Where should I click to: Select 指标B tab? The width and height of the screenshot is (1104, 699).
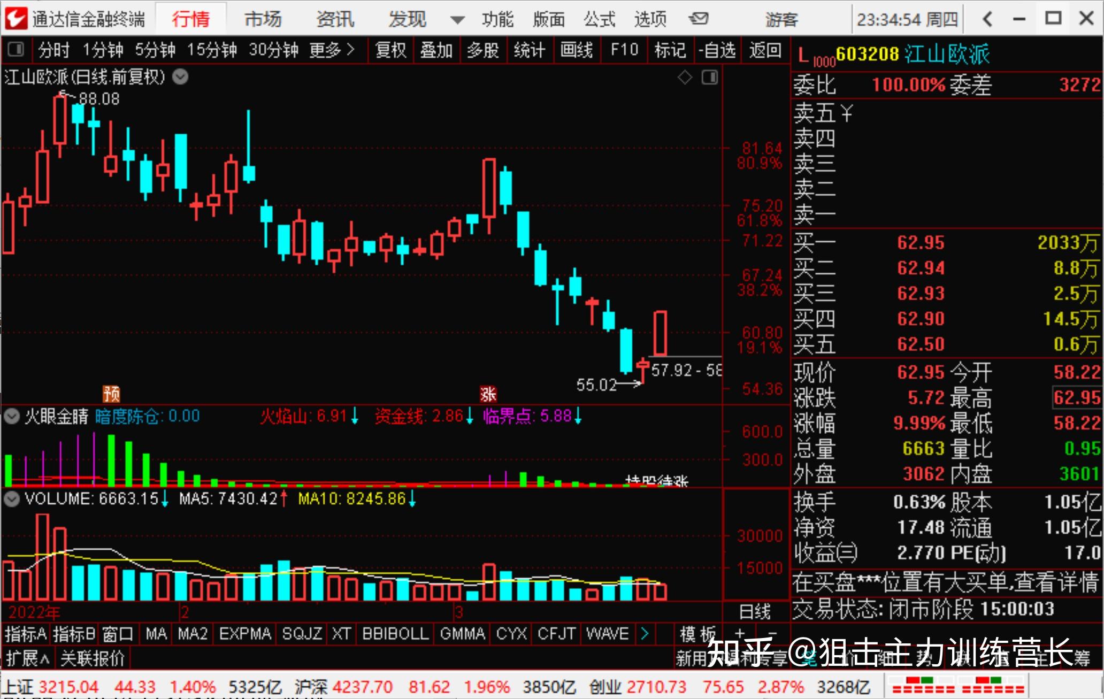[x=74, y=634]
